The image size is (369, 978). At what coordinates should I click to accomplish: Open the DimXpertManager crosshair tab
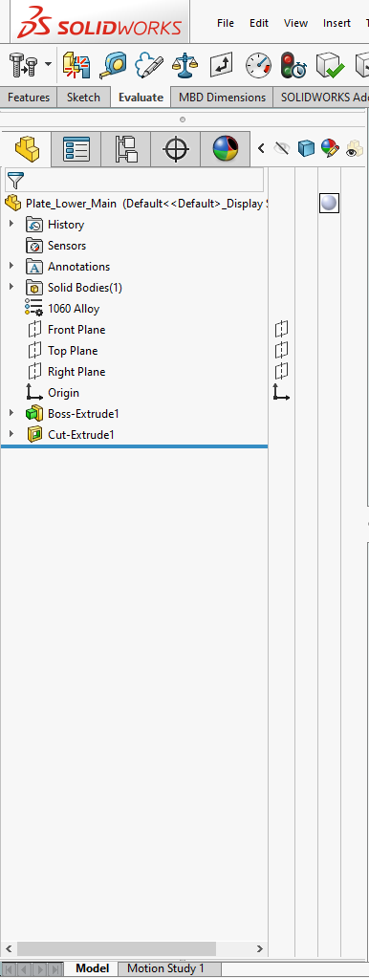tap(176, 148)
